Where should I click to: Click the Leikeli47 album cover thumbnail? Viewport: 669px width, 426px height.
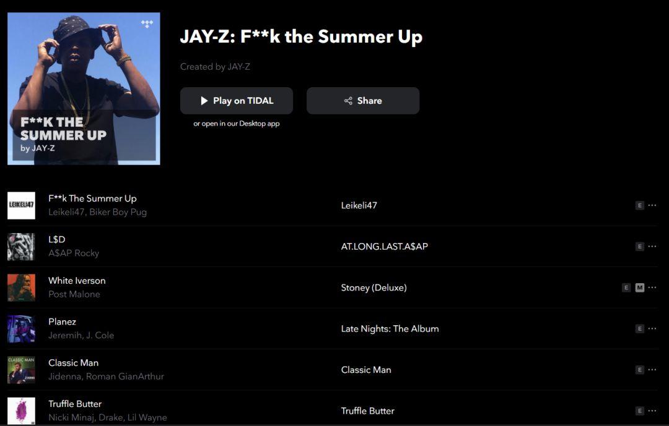coord(21,205)
